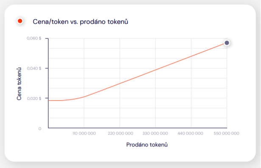Select the dark endpoint marker on curve
261x168 pixels.
pyautogui.click(x=227, y=43)
